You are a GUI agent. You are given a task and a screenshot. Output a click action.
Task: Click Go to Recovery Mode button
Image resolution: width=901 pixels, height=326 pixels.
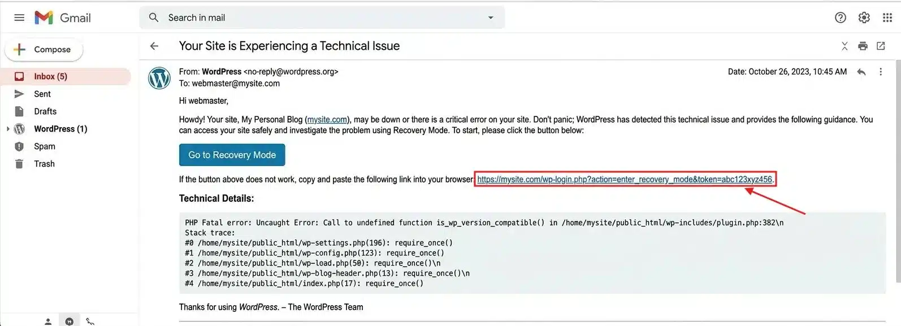point(232,155)
